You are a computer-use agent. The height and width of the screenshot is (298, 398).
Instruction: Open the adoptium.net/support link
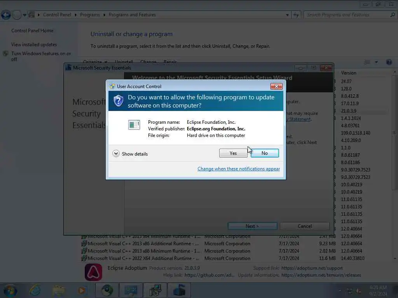coord(312,268)
